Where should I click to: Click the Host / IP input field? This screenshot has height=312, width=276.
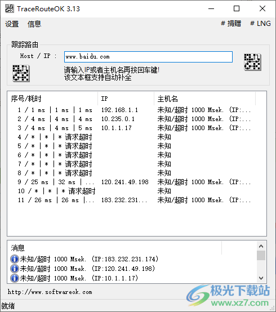[148, 57]
